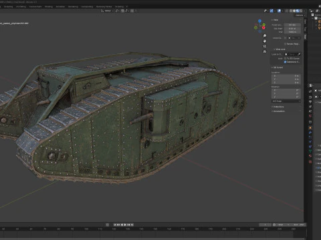Screen dimensions: 321x240
Task: Click the red X axis on navigation gizmo
Action: (263, 28)
